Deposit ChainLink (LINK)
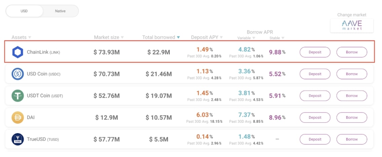 315,52
